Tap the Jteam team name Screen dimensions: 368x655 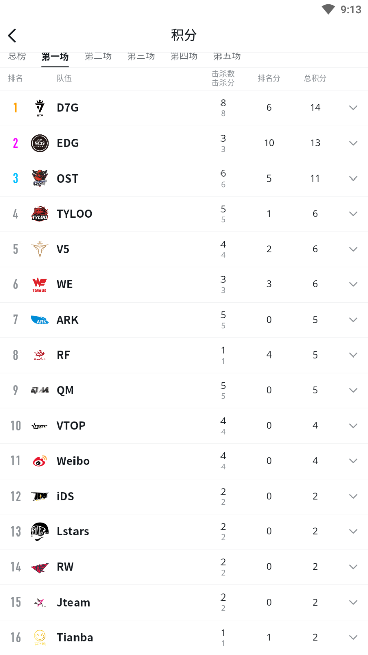coord(73,602)
